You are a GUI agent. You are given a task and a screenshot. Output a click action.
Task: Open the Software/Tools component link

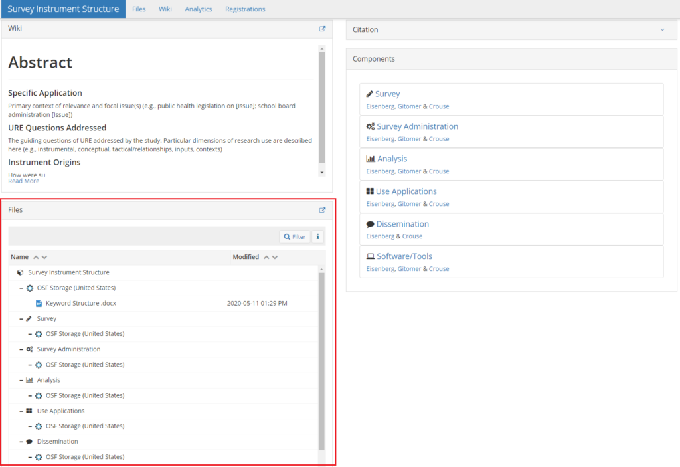(404, 256)
